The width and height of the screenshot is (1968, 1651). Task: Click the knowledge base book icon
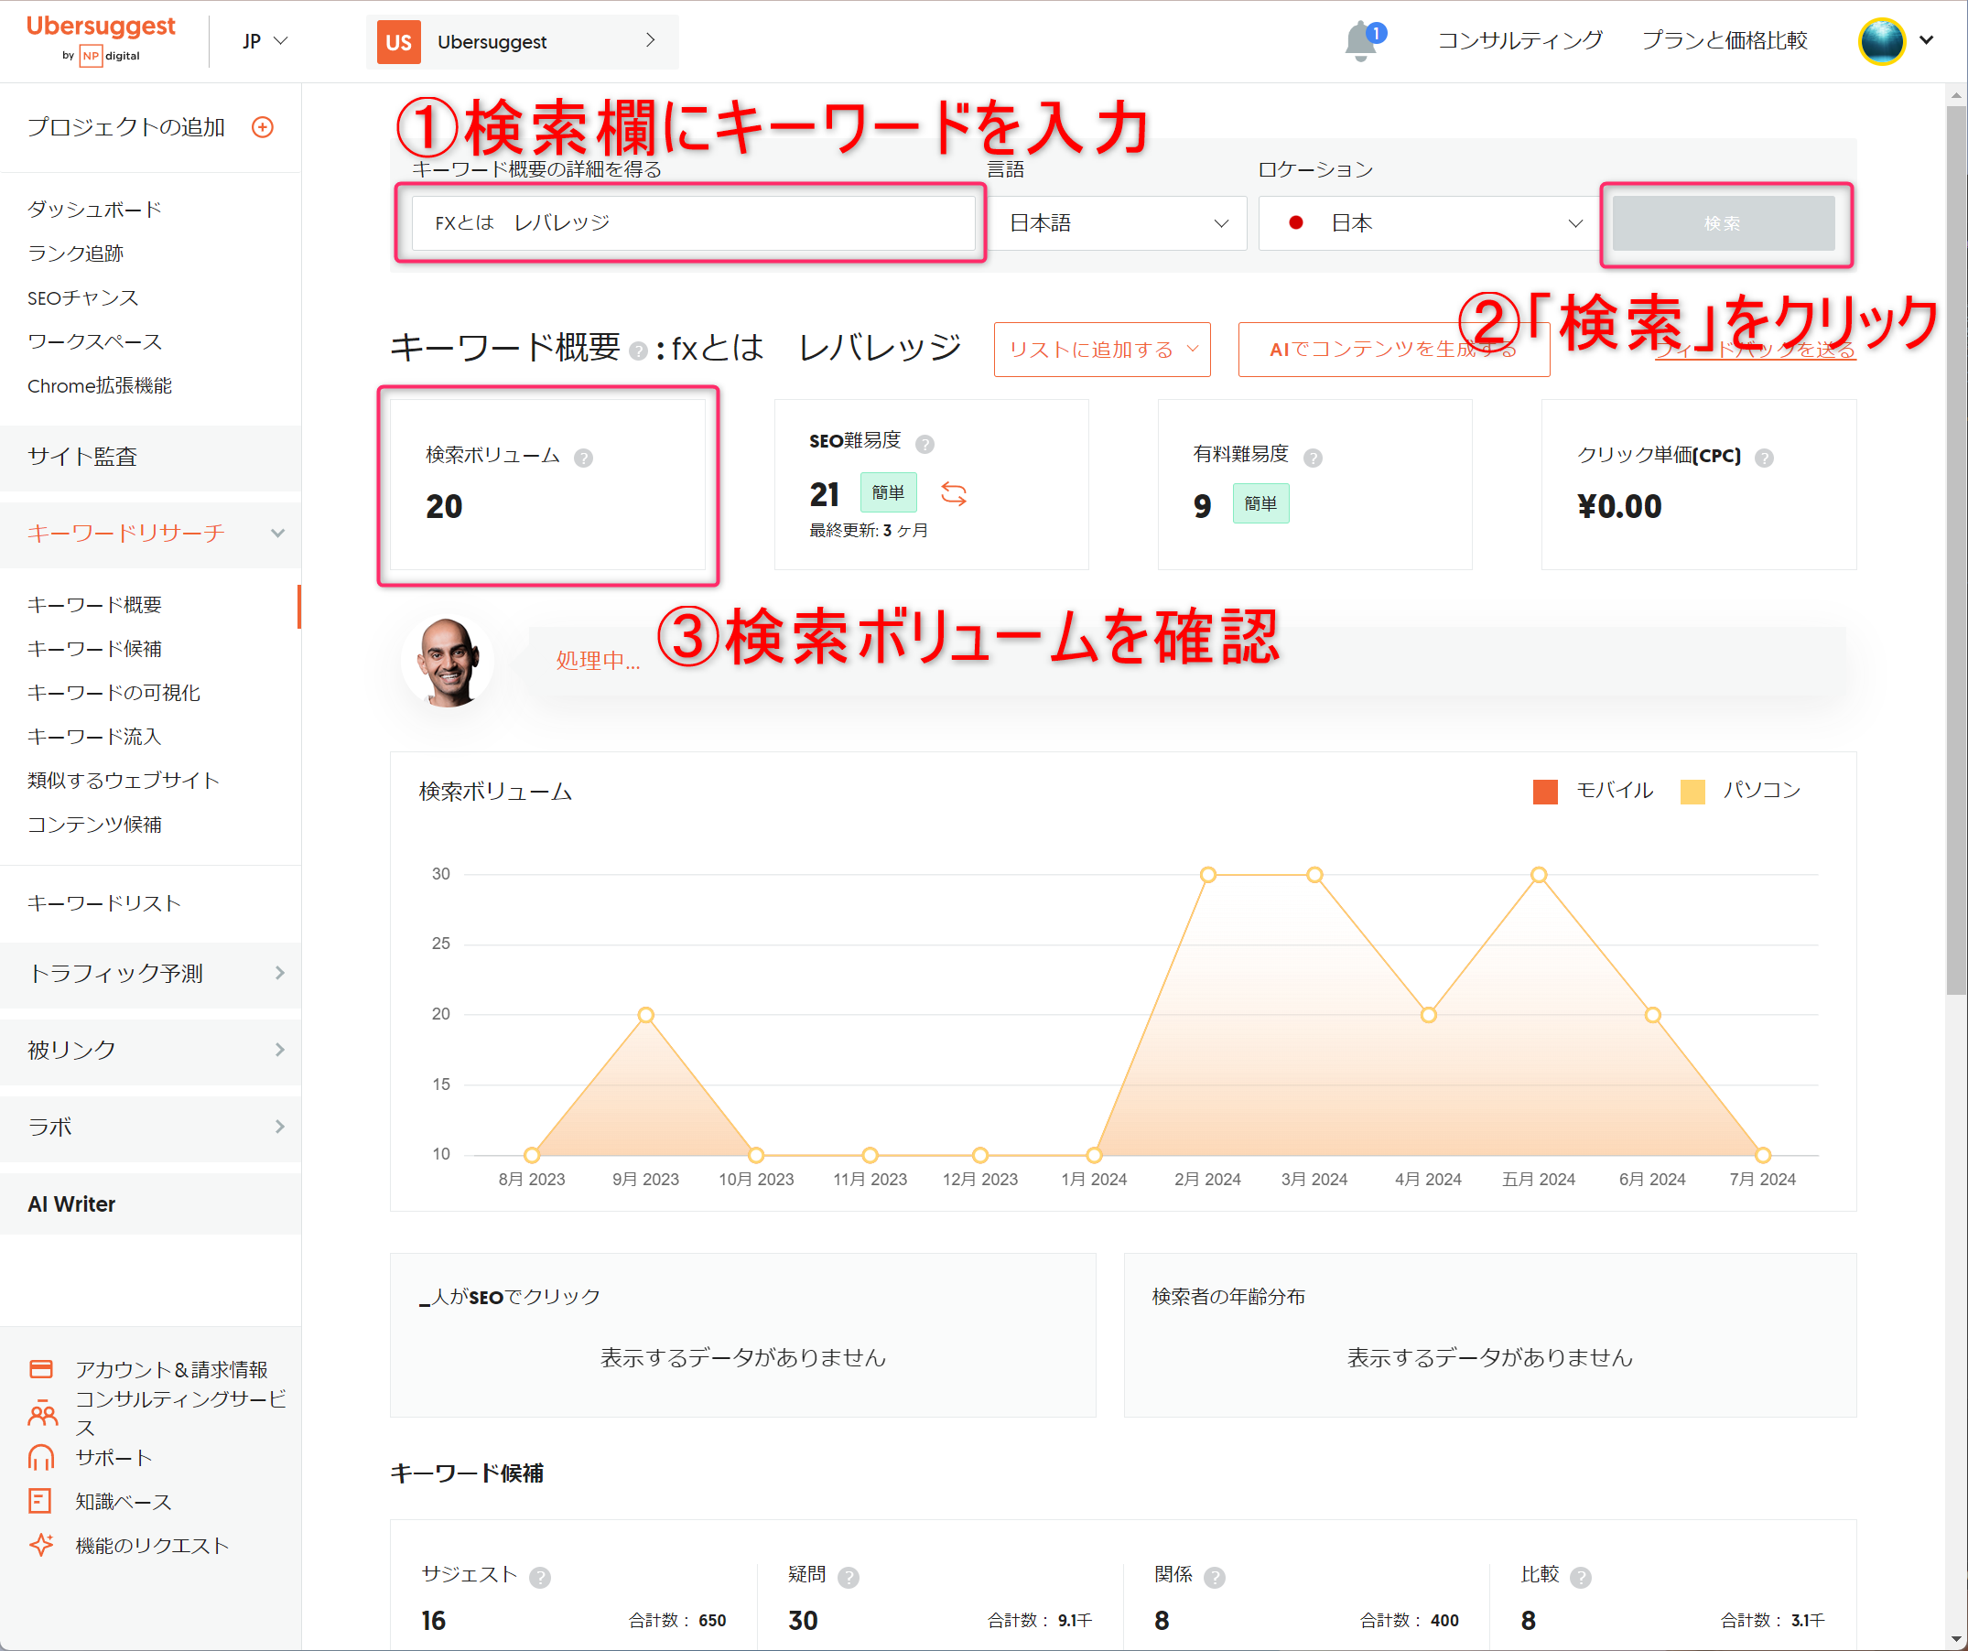40,1501
